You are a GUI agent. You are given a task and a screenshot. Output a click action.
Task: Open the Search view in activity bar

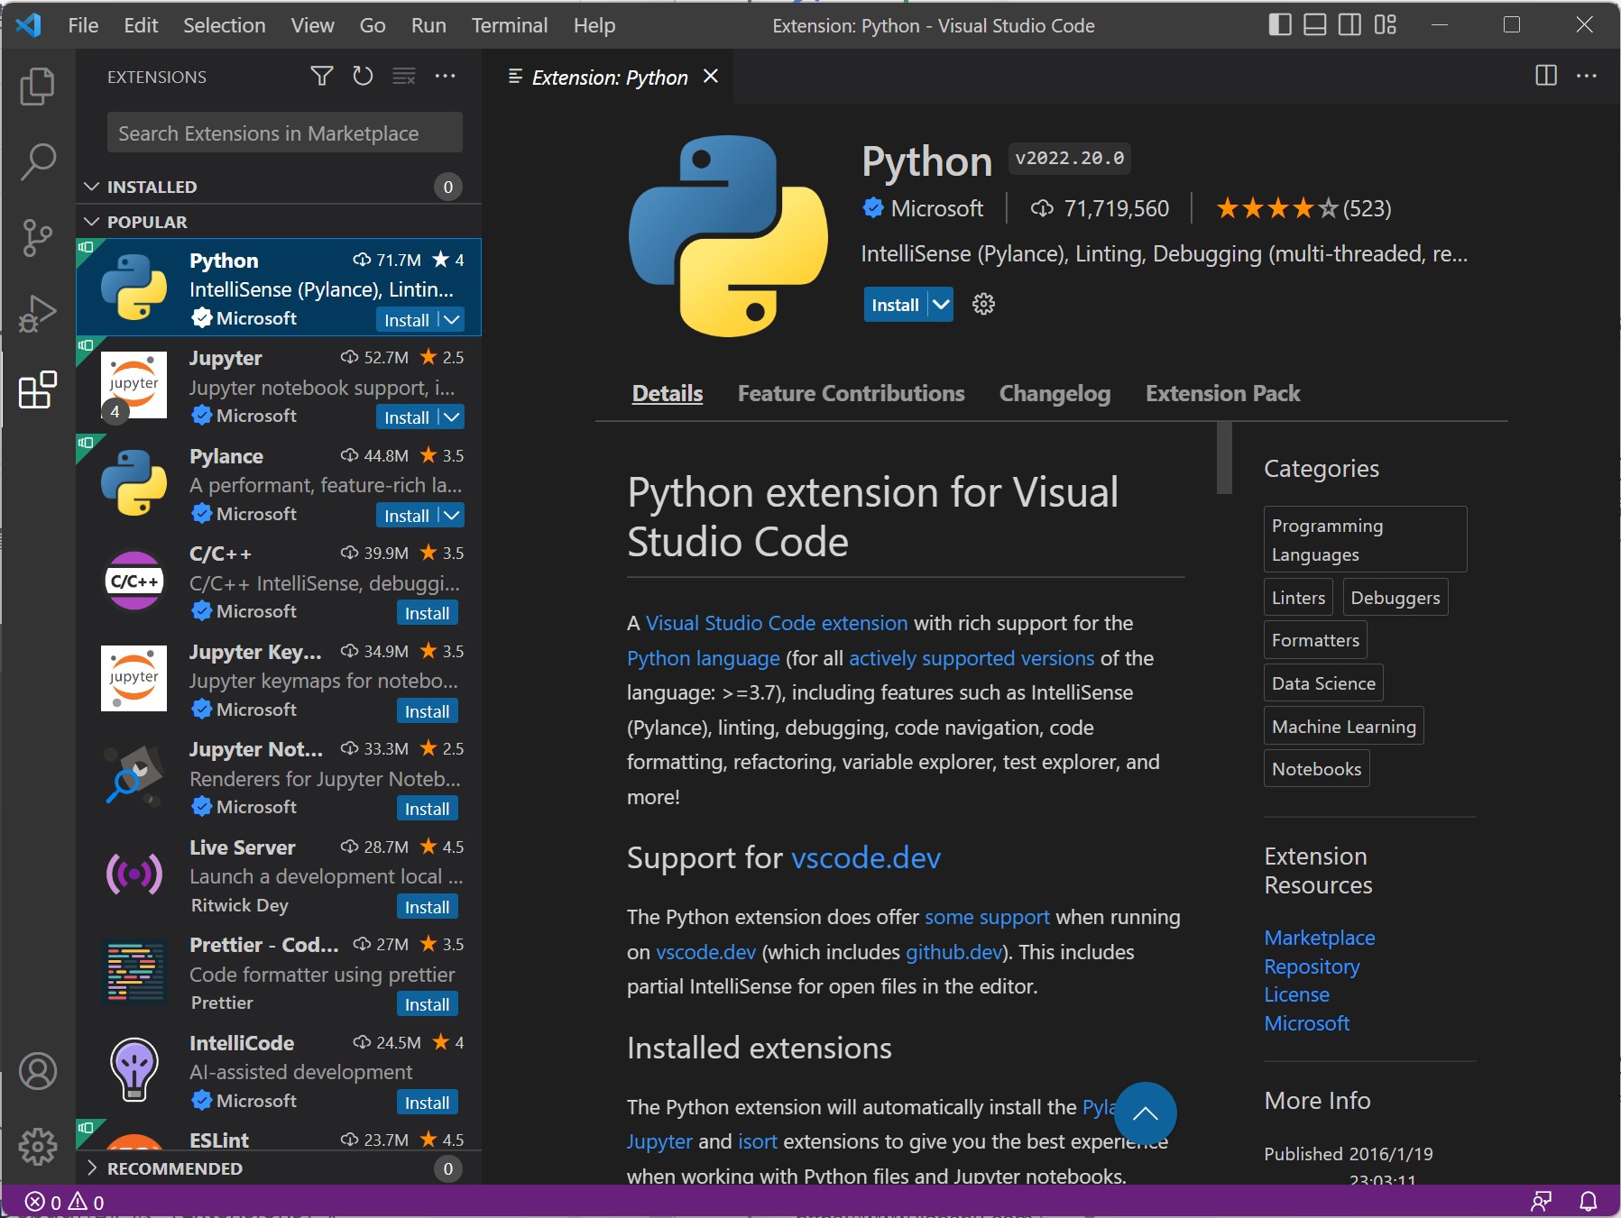(37, 162)
